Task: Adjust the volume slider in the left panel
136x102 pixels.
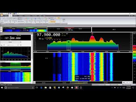Action: pos(13,45)
